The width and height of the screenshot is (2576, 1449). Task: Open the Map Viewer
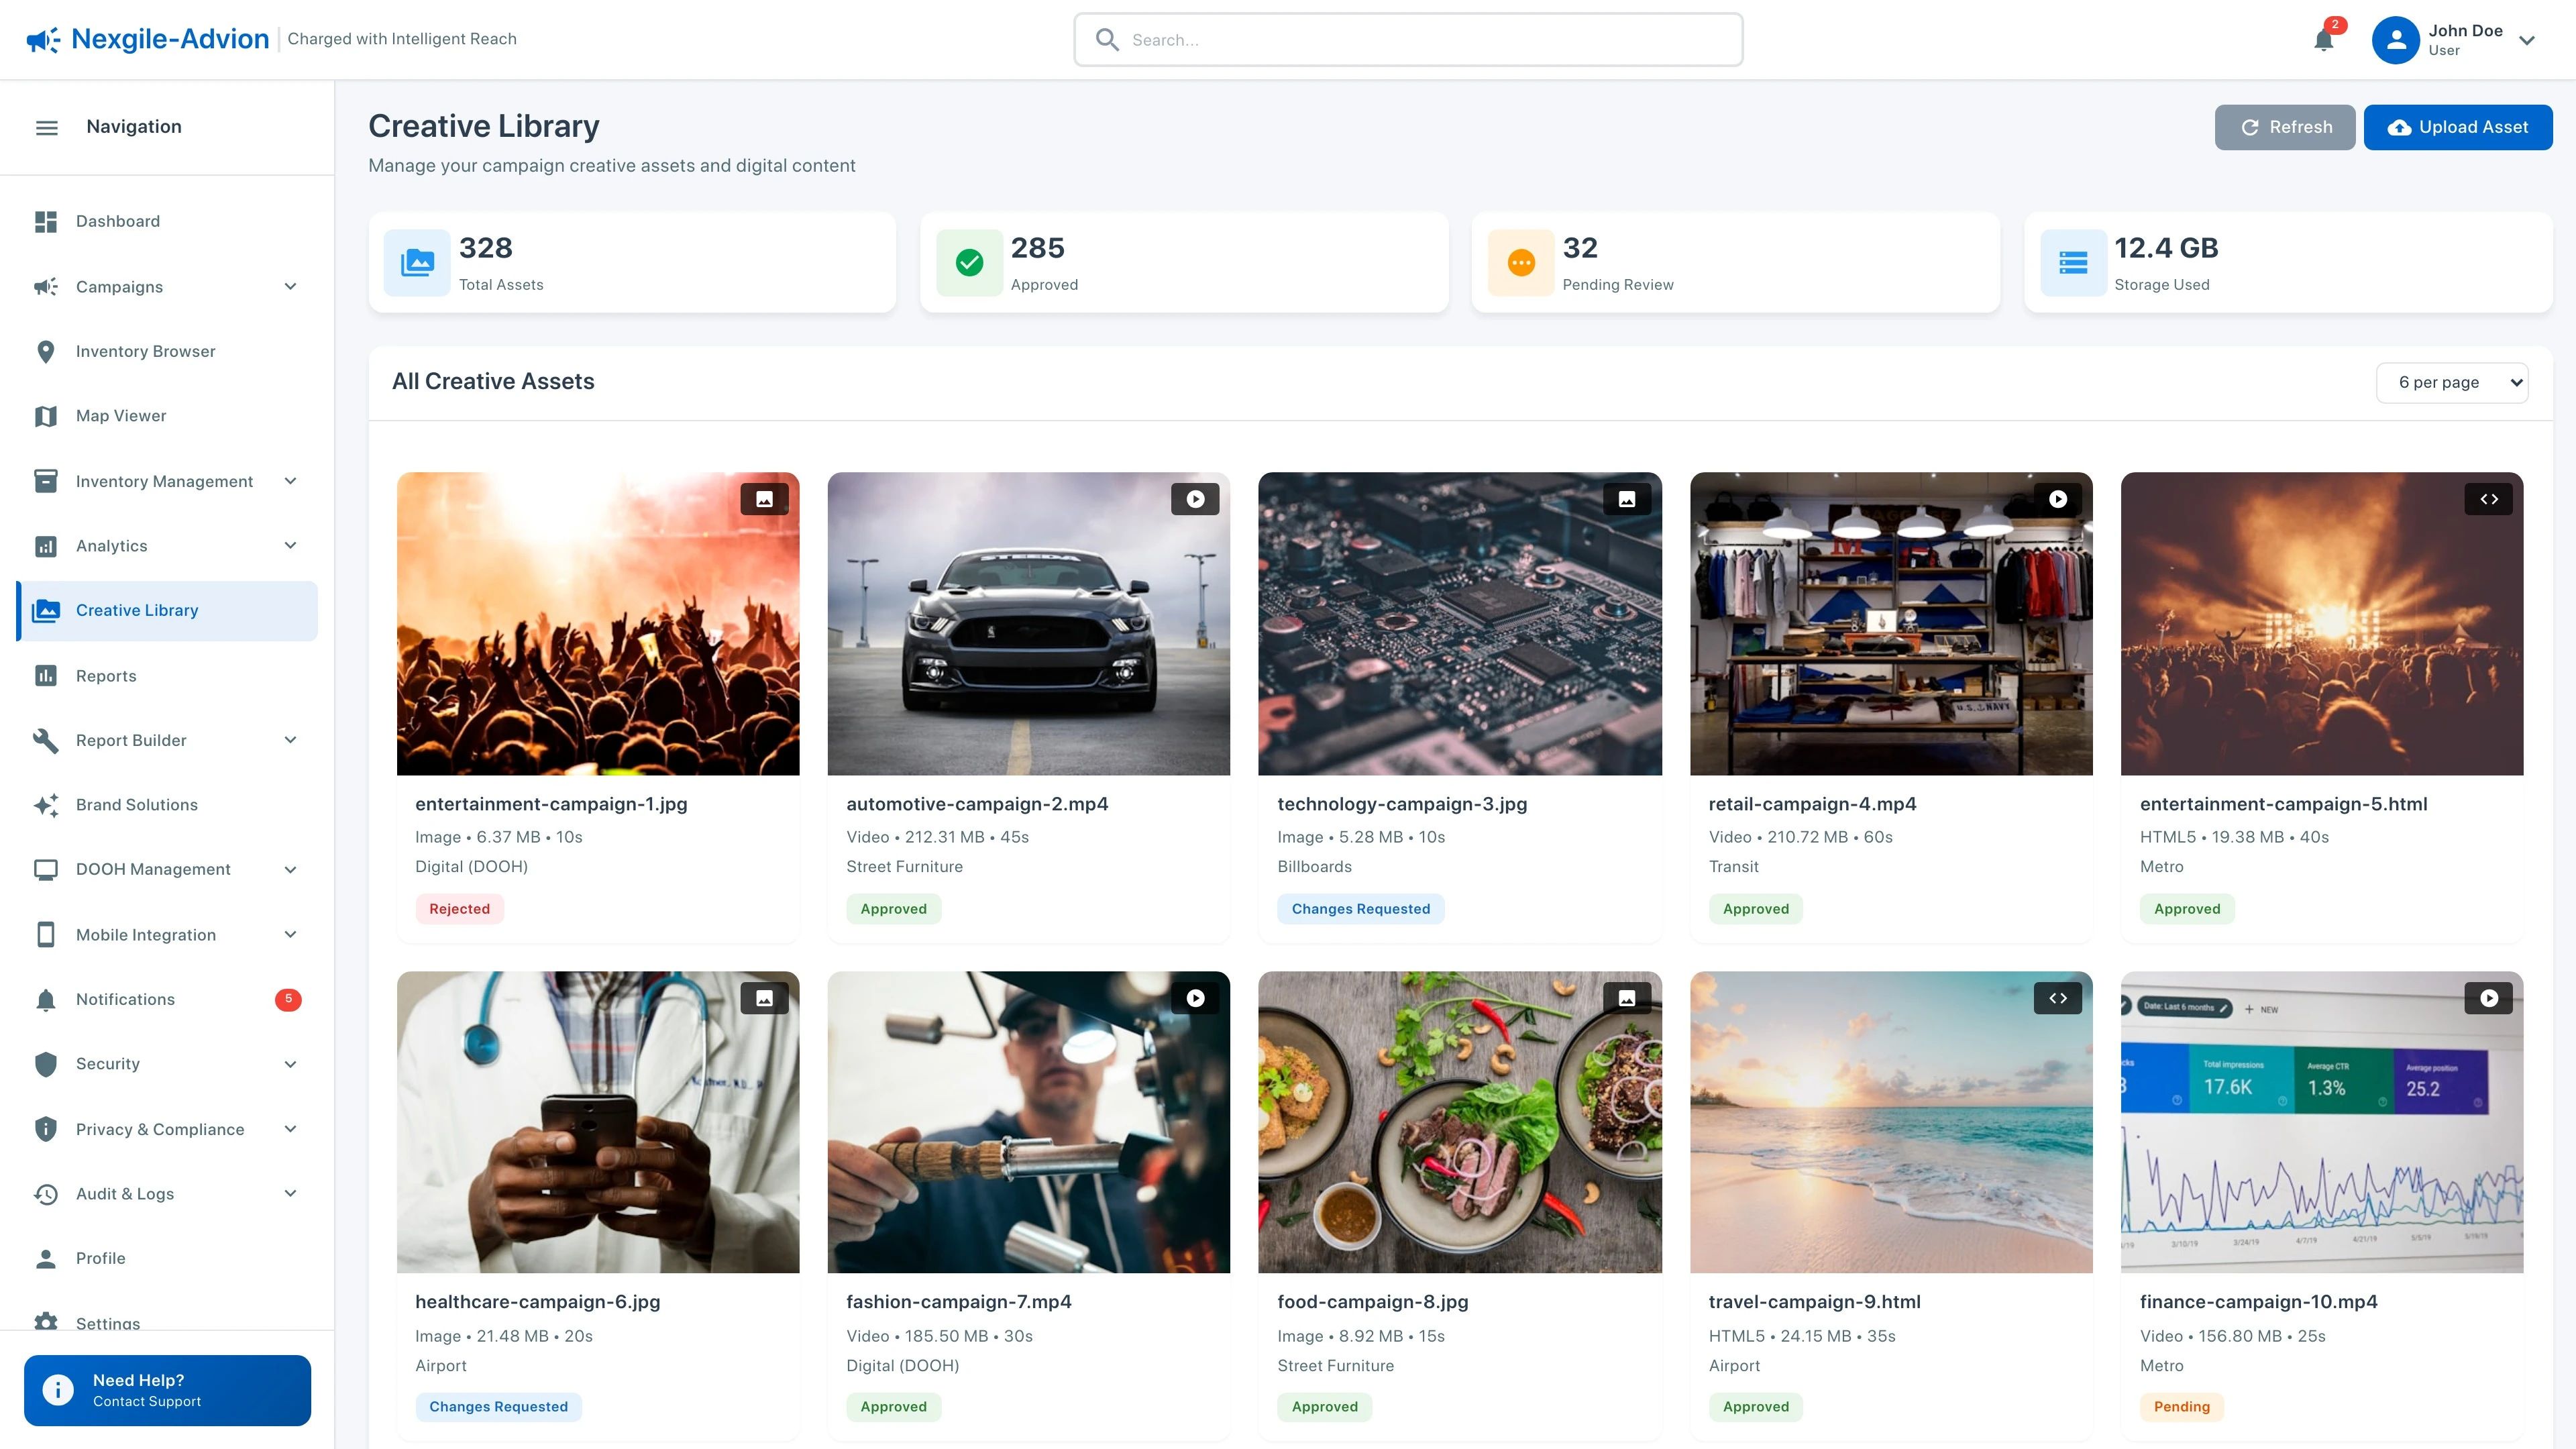point(120,415)
